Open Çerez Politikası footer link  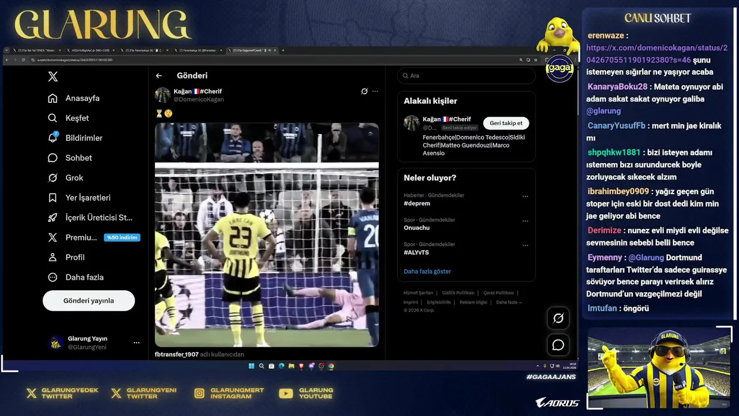point(499,293)
